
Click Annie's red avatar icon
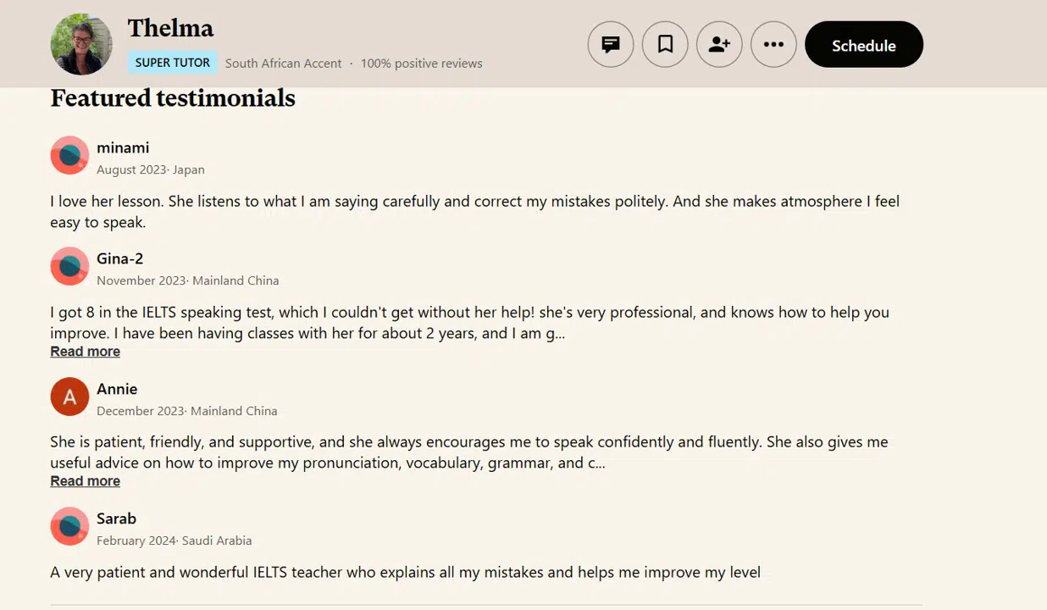tap(69, 396)
